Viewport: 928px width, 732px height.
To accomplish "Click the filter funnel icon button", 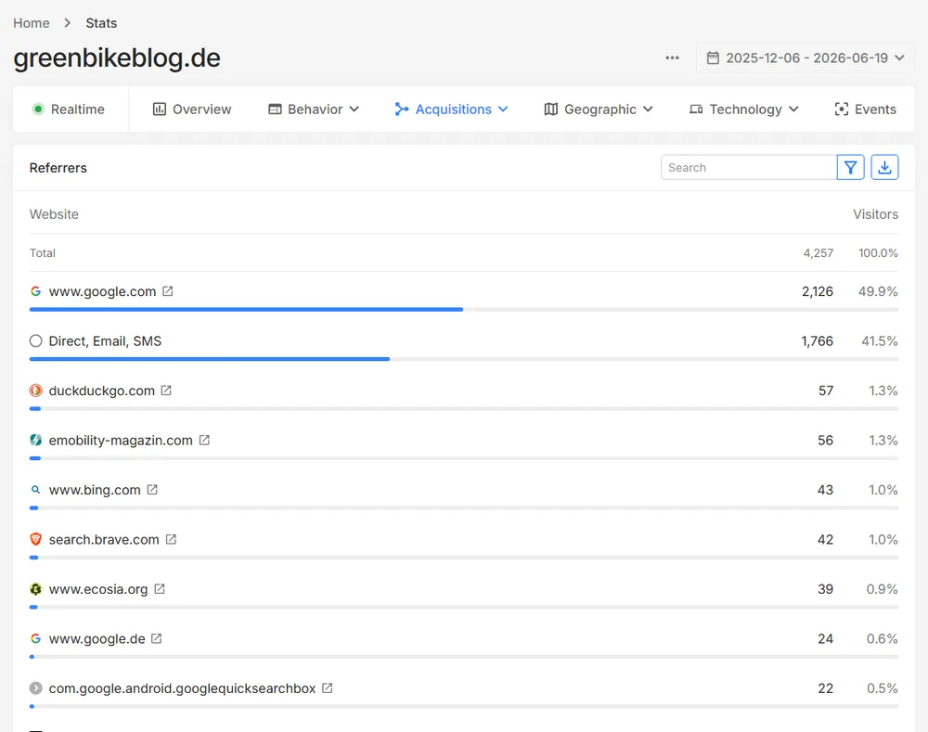I will click(x=850, y=168).
